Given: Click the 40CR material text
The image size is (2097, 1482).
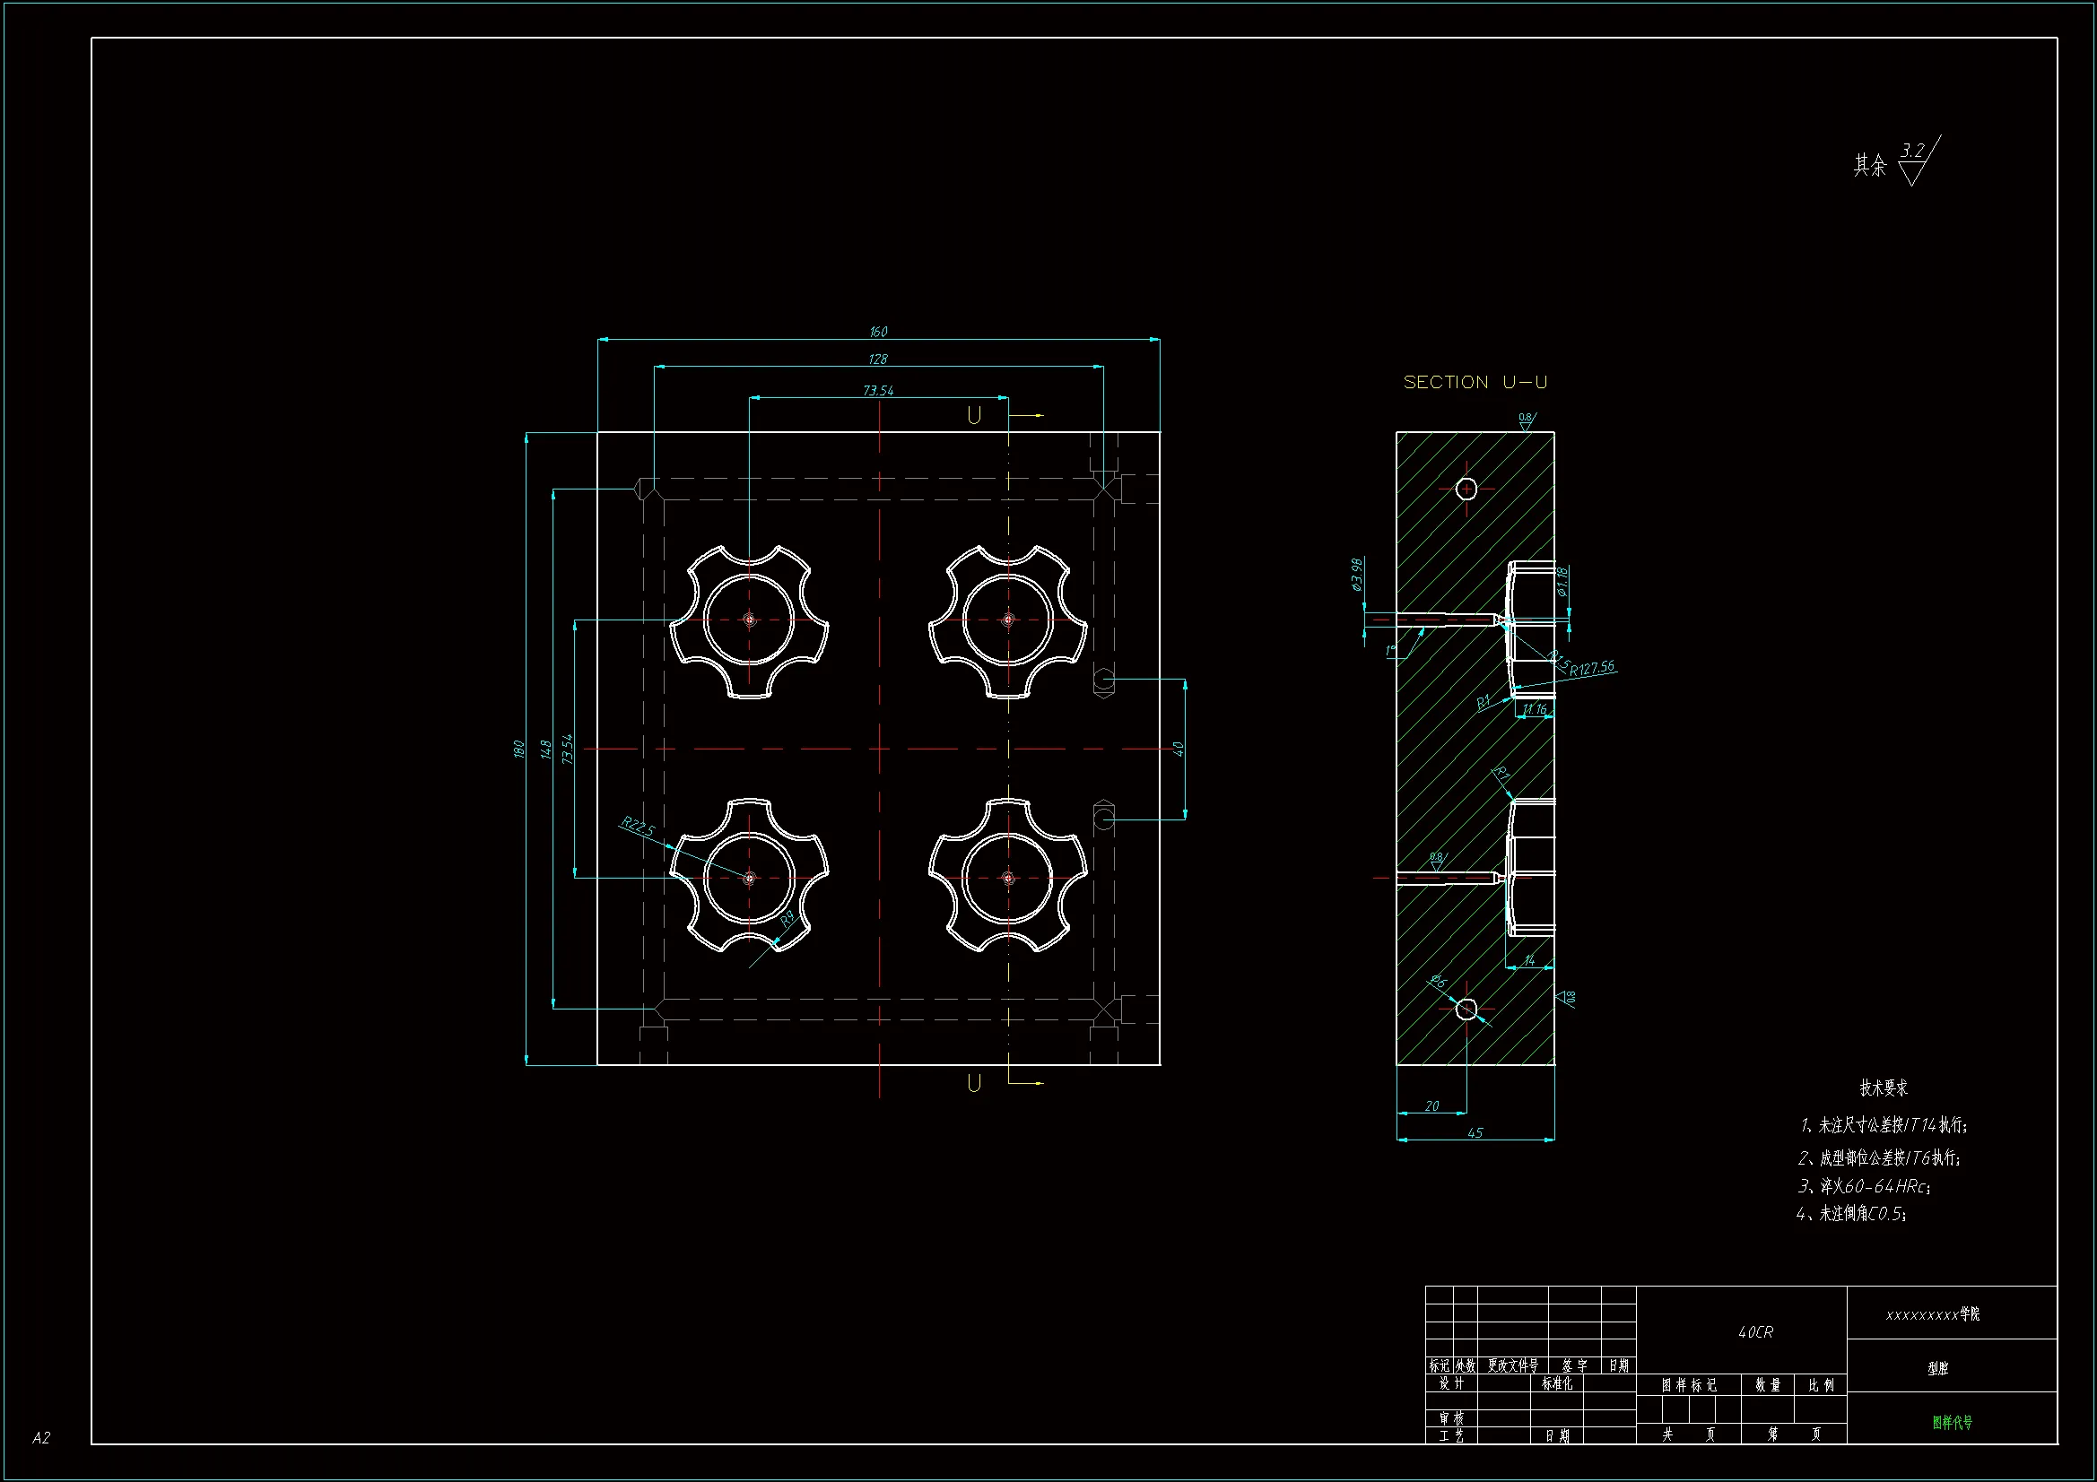Looking at the screenshot, I should pos(1755,1332).
